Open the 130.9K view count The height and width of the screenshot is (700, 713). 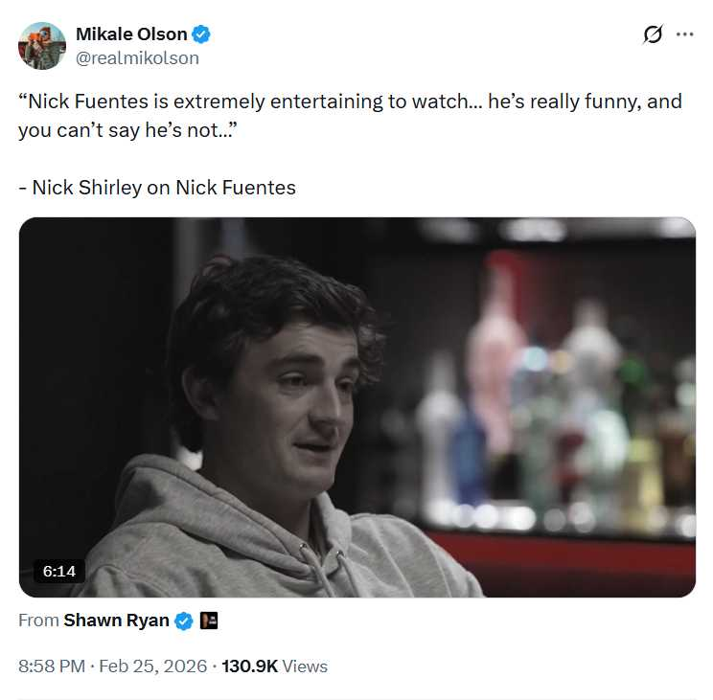[249, 666]
